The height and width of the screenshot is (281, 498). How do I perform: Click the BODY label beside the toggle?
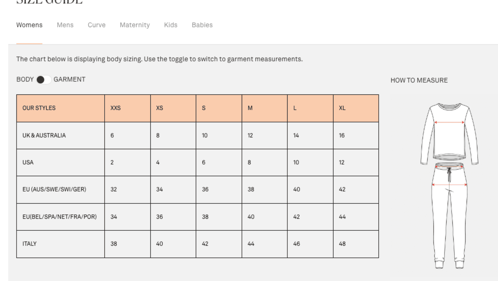[25, 79]
